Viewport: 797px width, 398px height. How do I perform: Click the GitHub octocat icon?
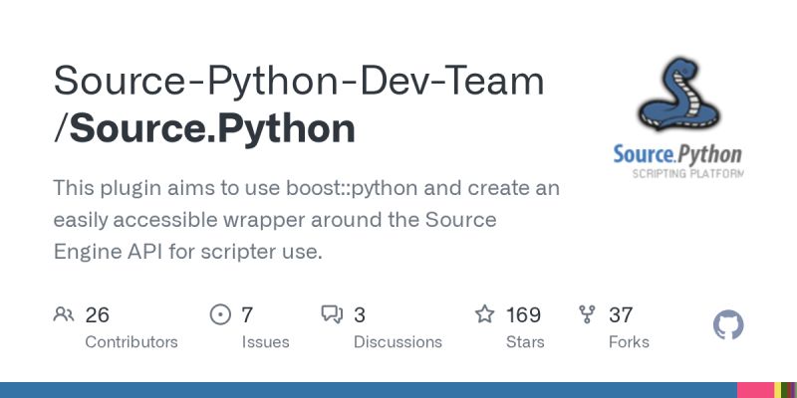(728, 325)
